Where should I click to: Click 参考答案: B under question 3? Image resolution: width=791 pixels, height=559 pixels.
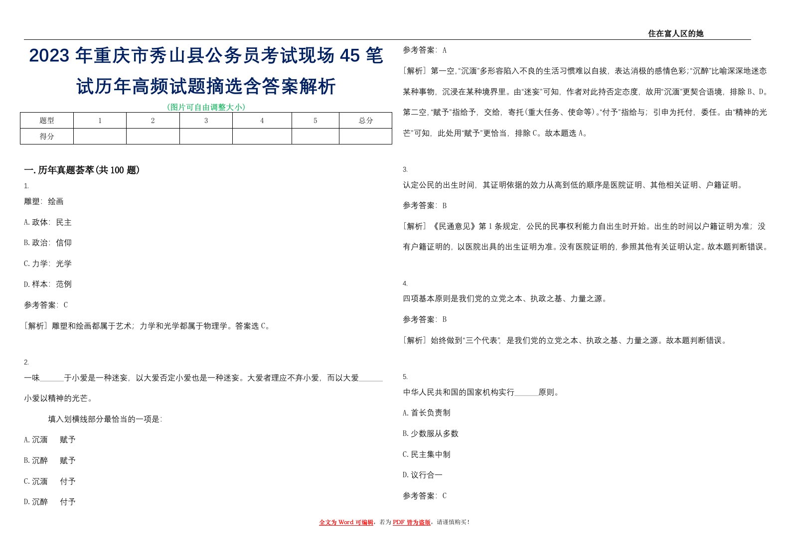tap(425, 205)
